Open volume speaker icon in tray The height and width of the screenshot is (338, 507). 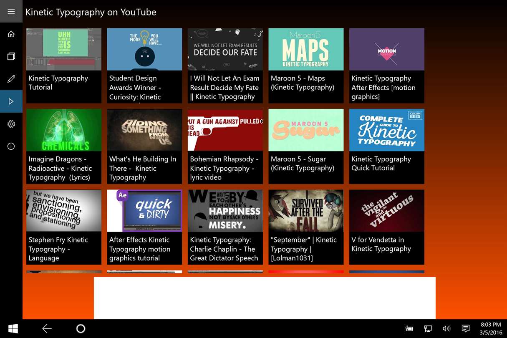click(x=446, y=329)
